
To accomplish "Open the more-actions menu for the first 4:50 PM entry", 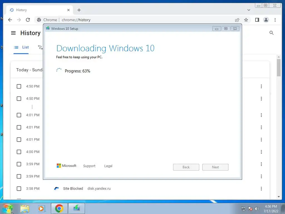I will click(x=261, y=86).
